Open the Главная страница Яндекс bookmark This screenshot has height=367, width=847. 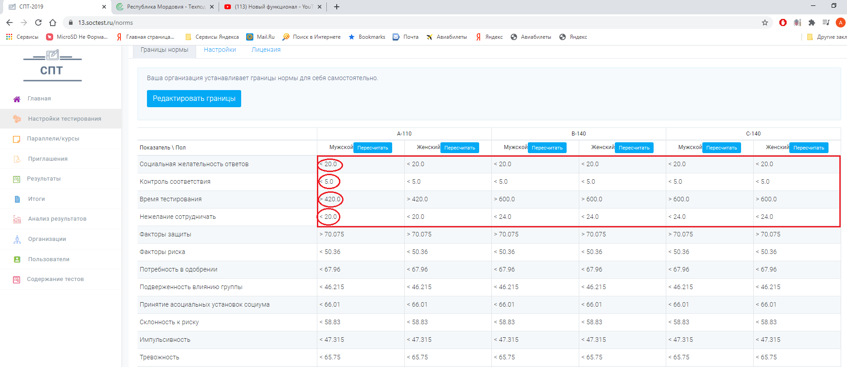[x=145, y=37]
